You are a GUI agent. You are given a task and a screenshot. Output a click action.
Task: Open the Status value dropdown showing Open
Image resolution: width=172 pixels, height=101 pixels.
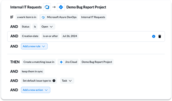pyautogui.click(x=47, y=27)
